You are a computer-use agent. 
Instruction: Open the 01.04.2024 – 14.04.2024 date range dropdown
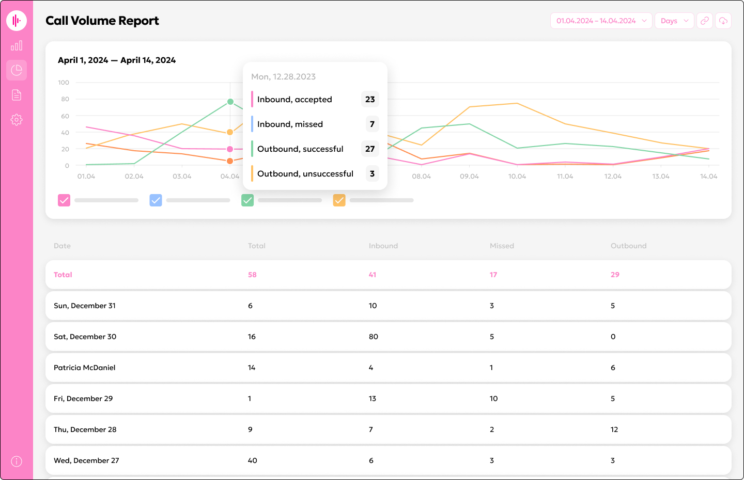pos(601,21)
